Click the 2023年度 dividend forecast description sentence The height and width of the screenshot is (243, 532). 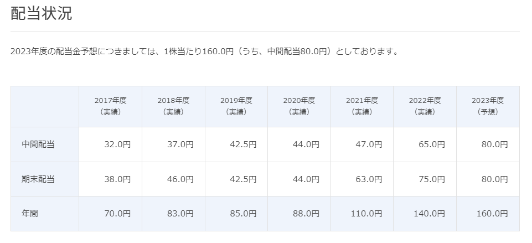[204, 51]
